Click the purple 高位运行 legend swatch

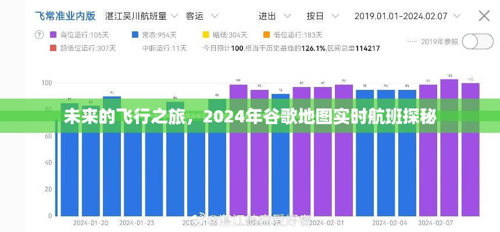point(53,35)
